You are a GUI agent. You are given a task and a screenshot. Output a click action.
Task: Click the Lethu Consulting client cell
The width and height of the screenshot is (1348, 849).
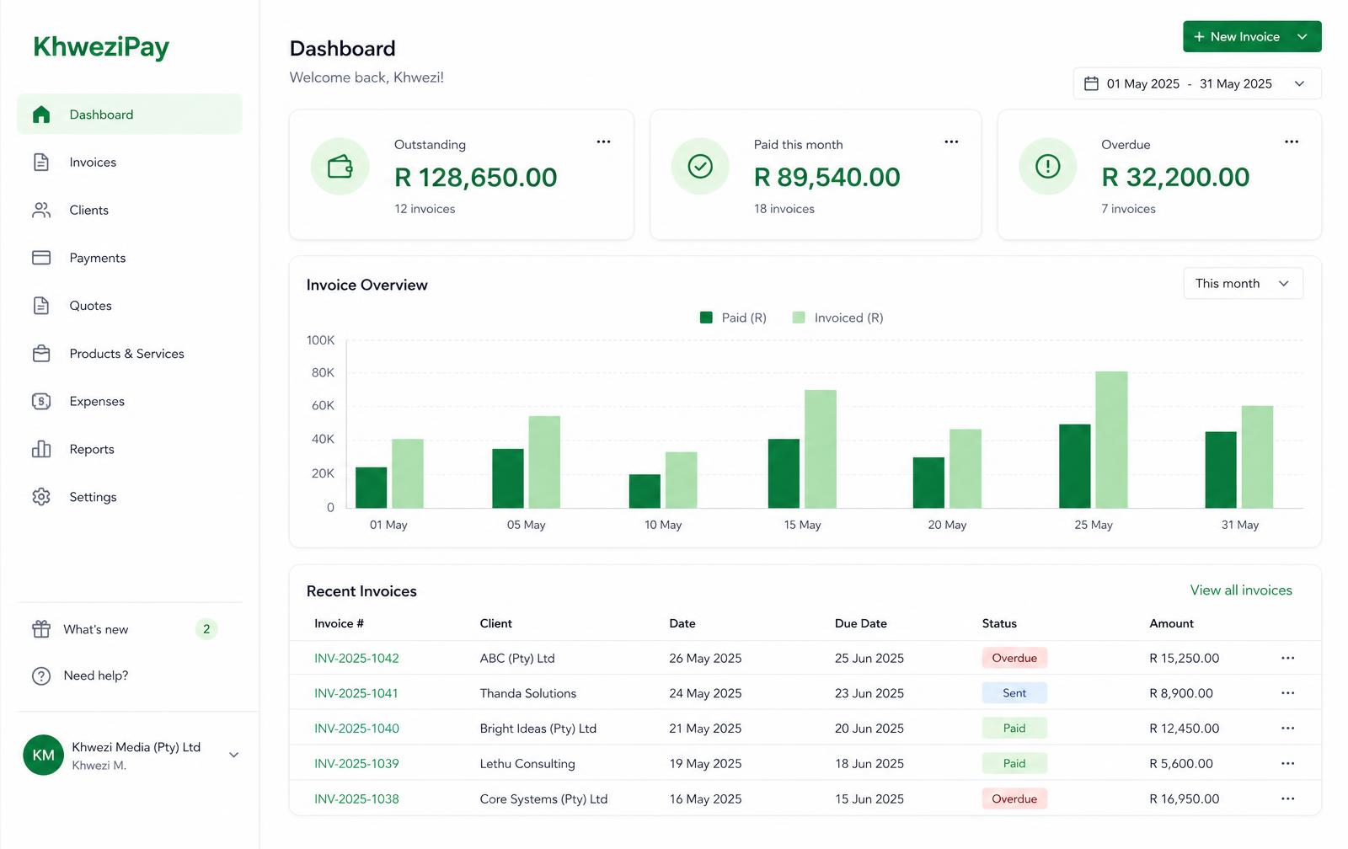(527, 764)
